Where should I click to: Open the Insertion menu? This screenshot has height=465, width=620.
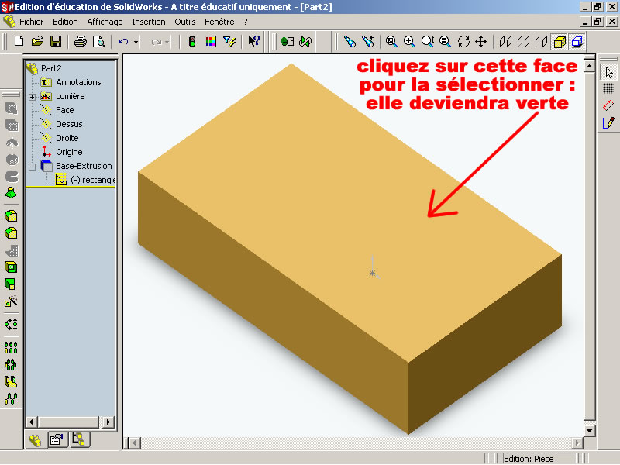pos(149,22)
